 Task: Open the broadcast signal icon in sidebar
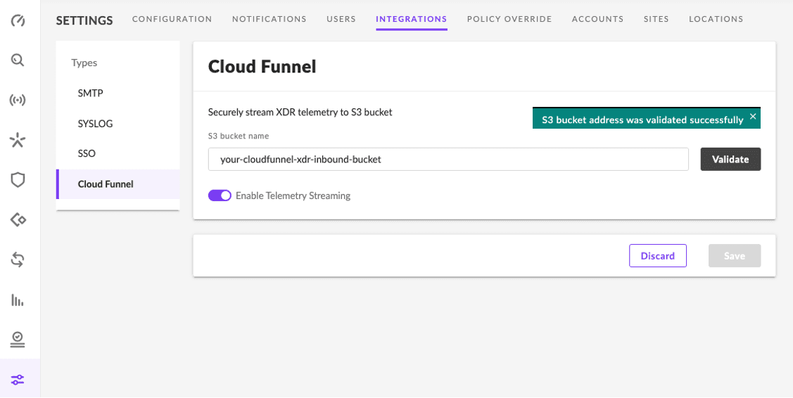(x=18, y=100)
